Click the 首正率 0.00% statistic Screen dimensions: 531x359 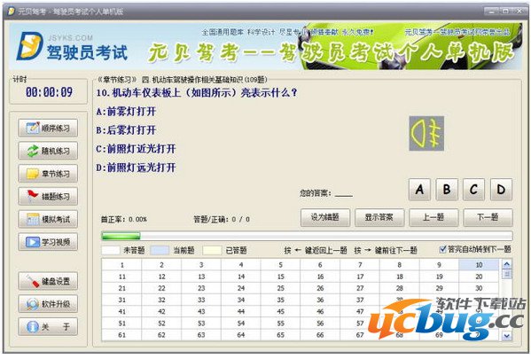coord(124,220)
